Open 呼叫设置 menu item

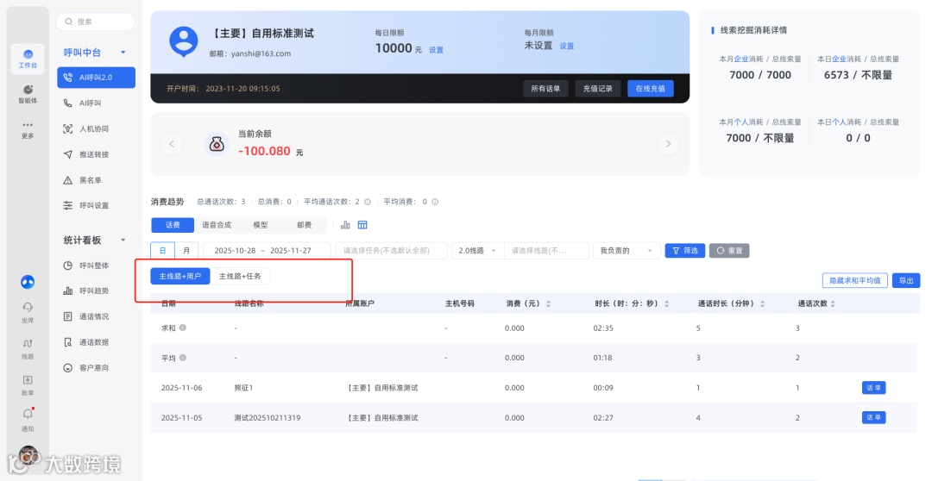coord(97,205)
